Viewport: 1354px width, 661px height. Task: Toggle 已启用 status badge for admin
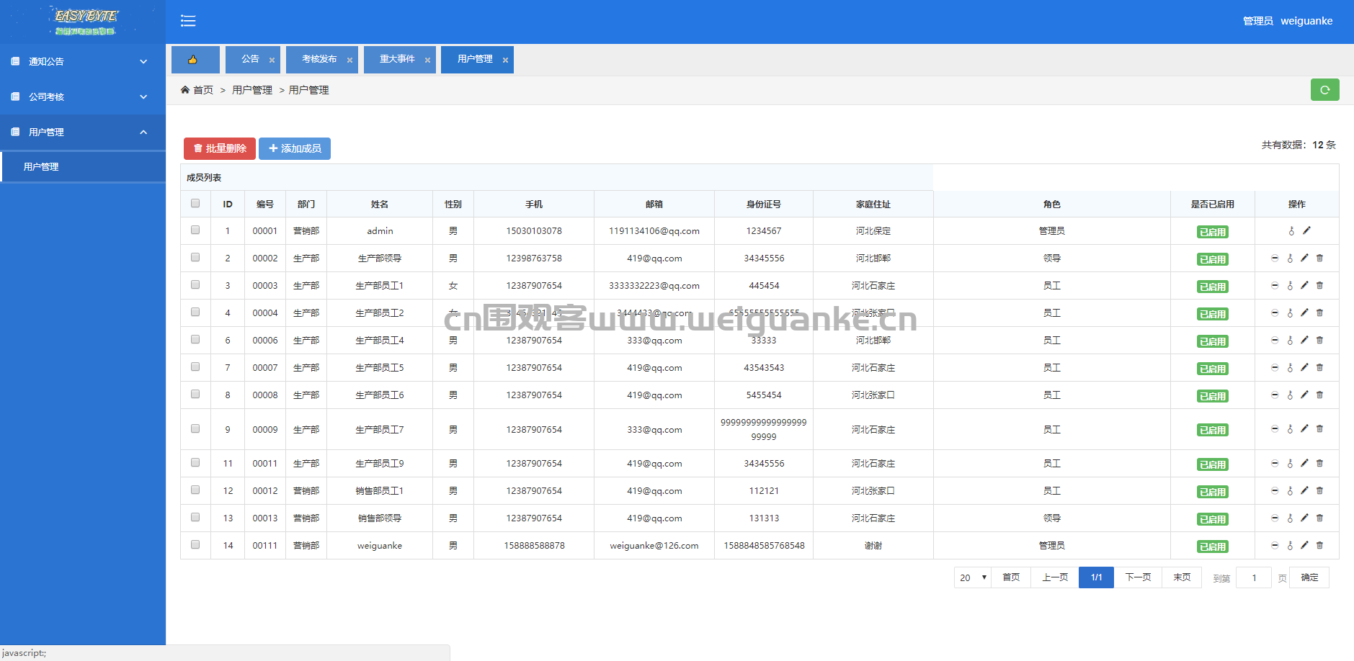click(1213, 232)
